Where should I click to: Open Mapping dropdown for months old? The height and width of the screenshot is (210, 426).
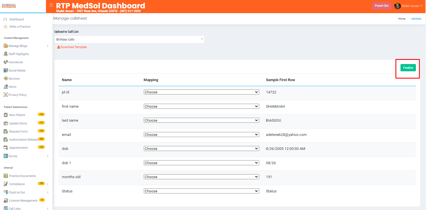(x=201, y=177)
